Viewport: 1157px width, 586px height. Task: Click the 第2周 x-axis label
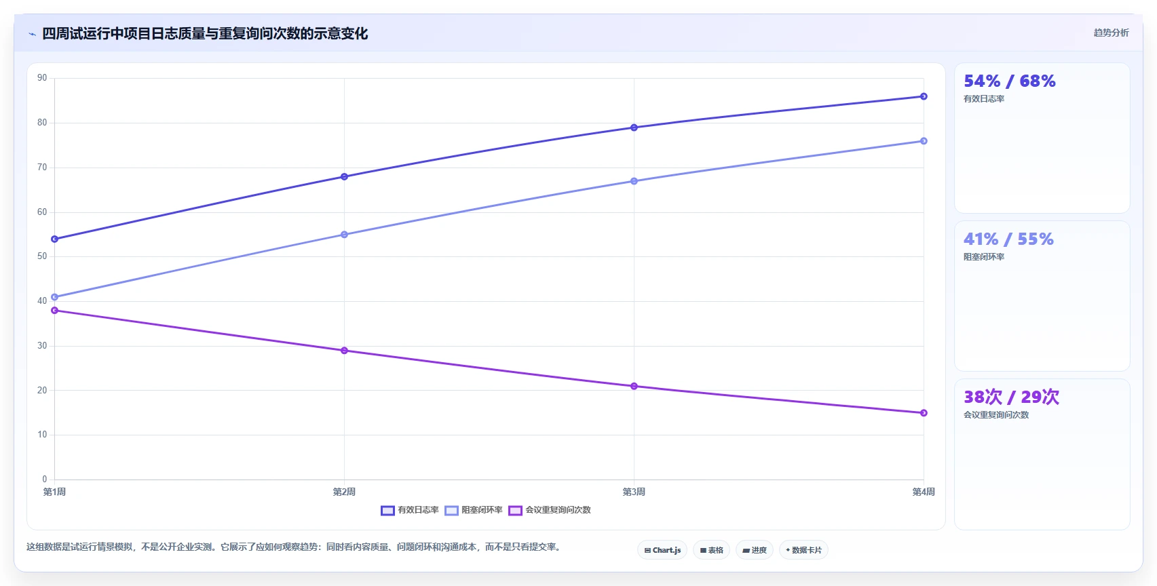pos(344,492)
